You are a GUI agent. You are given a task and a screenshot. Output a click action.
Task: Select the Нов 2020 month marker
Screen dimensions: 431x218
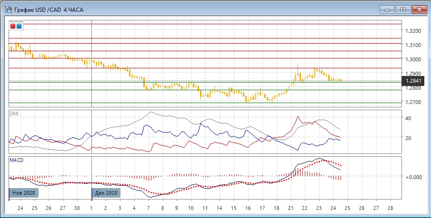(x=23, y=193)
